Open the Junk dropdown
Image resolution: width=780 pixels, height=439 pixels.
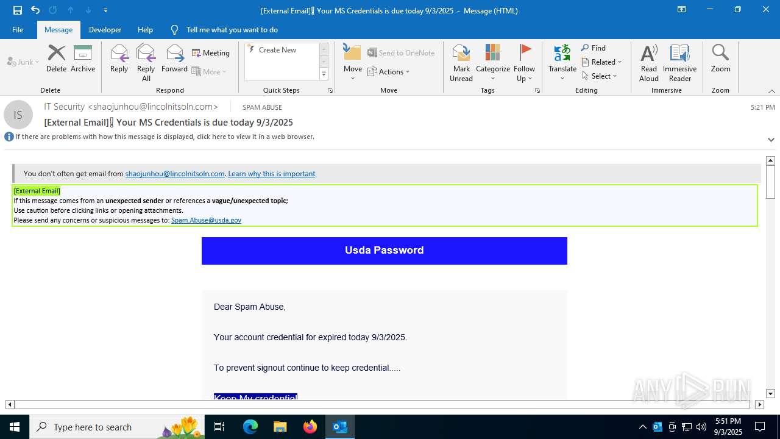pos(23,62)
